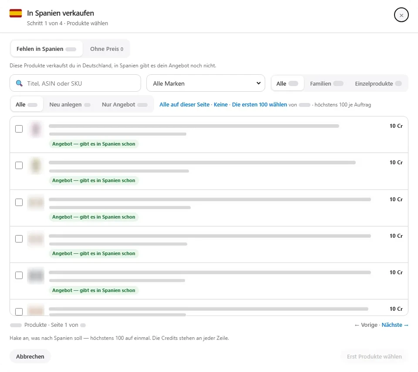Select the Alle filter beside Neu anlegen
This screenshot has width=418, height=372.
tap(27, 105)
